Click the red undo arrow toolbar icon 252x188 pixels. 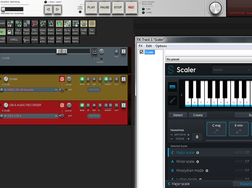point(35,24)
